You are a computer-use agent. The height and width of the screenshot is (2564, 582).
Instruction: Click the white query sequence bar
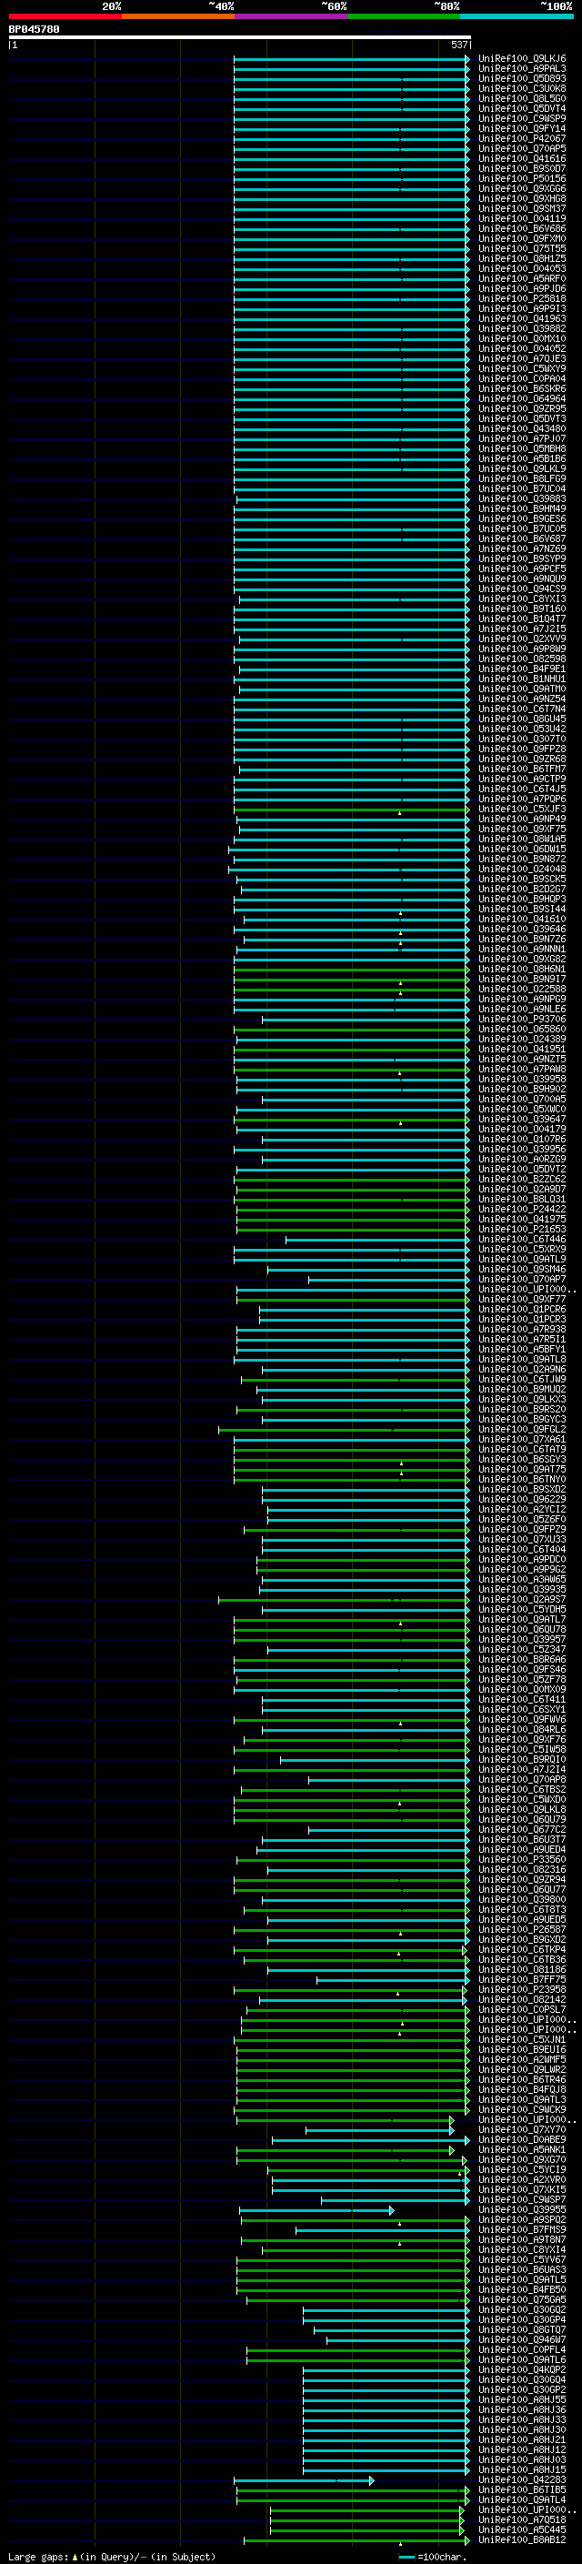239,36
